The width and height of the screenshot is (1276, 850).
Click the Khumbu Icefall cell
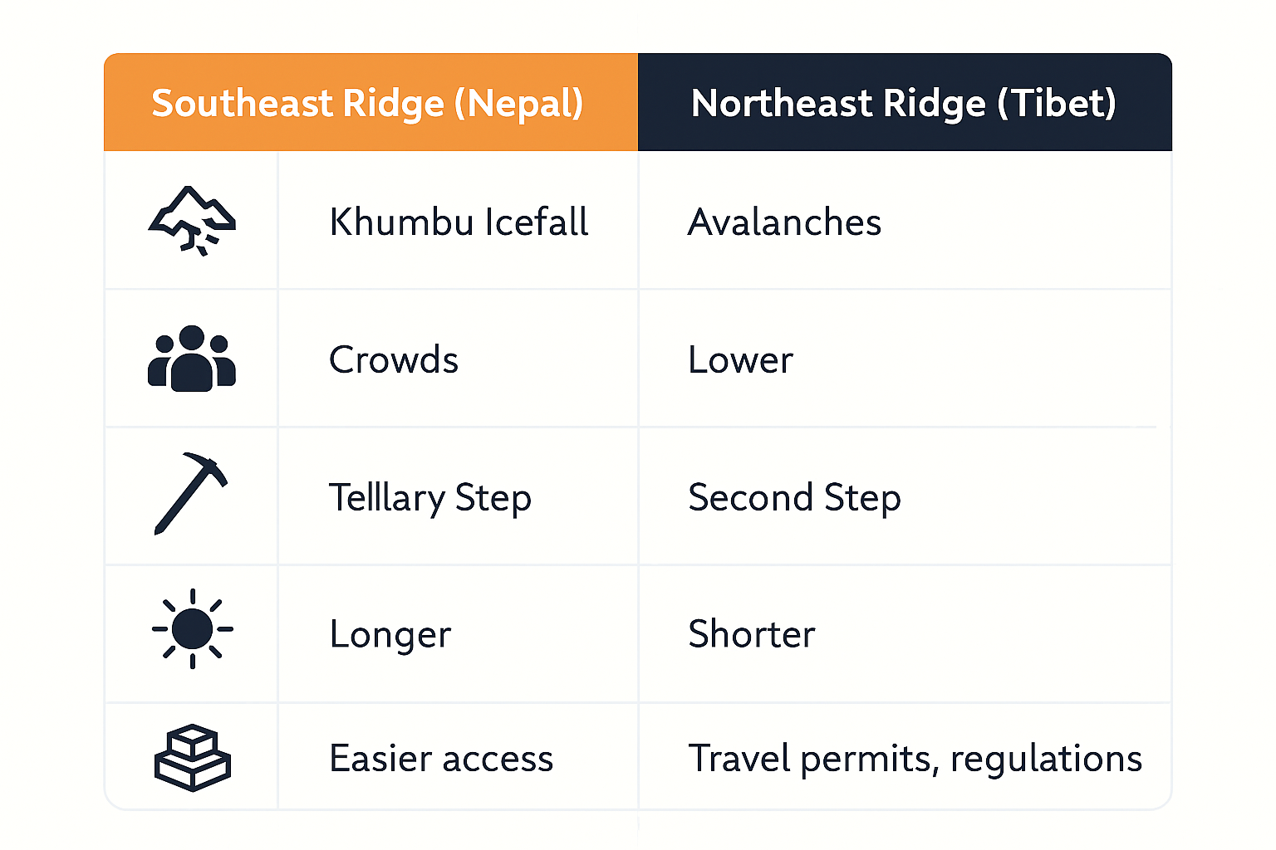tap(459, 222)
